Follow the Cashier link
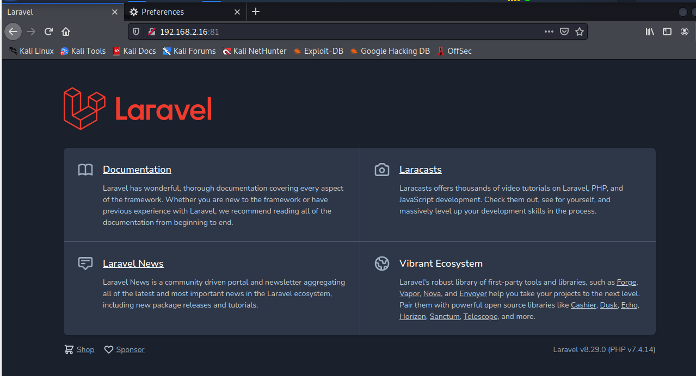The height and width of the screenshot is (376, 696). coord(583,305)
